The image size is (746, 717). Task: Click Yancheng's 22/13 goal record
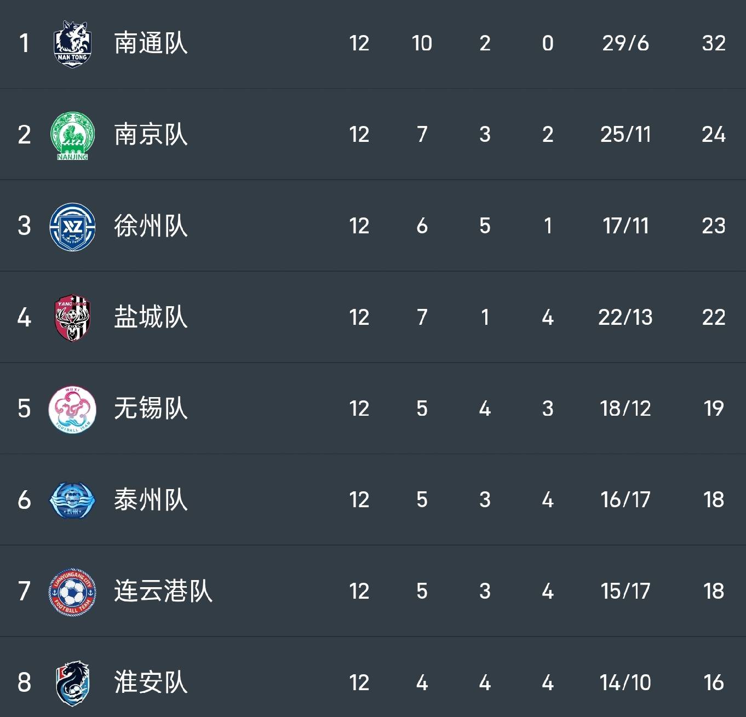(625, 317)
